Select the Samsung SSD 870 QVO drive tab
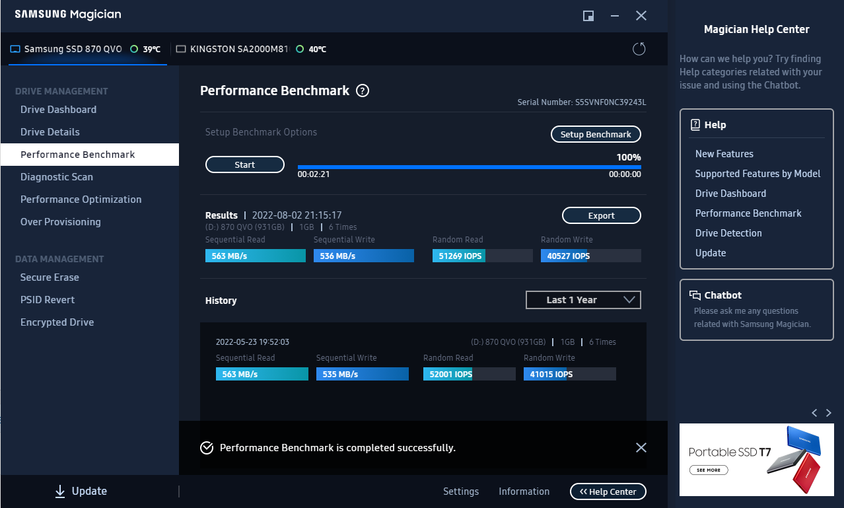This screenshot has width=844, height=508. click(x=73, y=49)
